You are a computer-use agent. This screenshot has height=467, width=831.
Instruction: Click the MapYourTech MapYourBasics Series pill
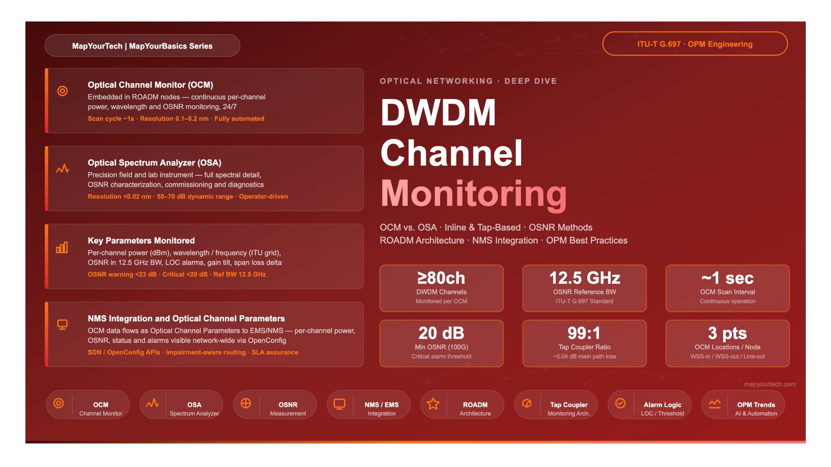coord(142,45)
